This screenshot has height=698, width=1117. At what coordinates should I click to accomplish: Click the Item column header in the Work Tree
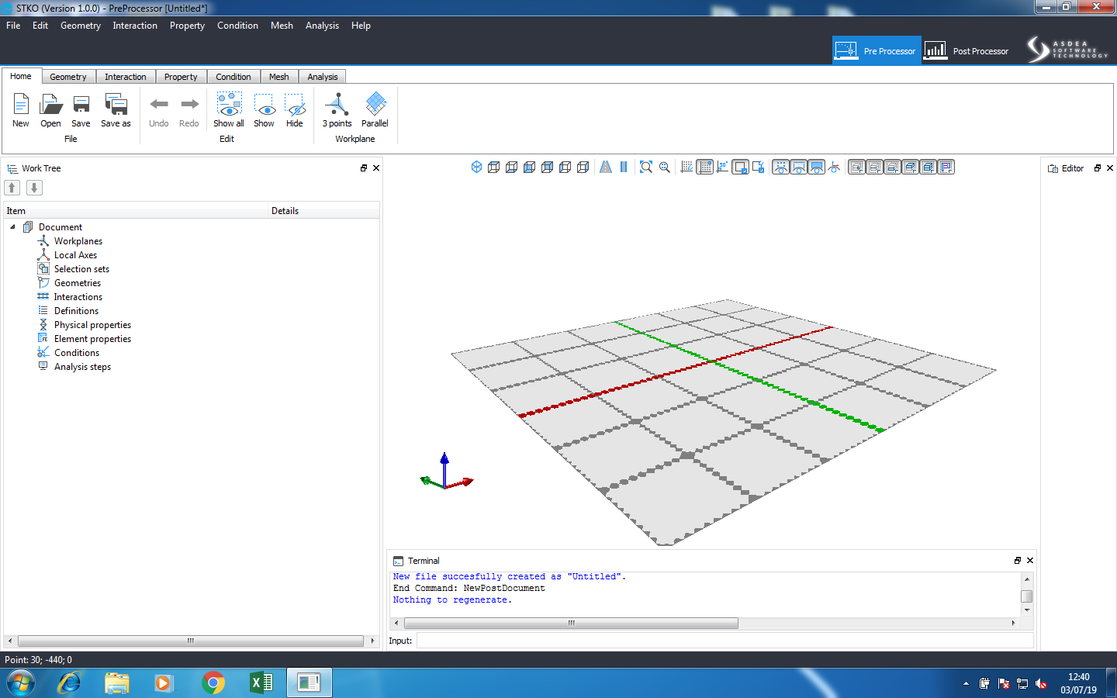coord(136,211)
